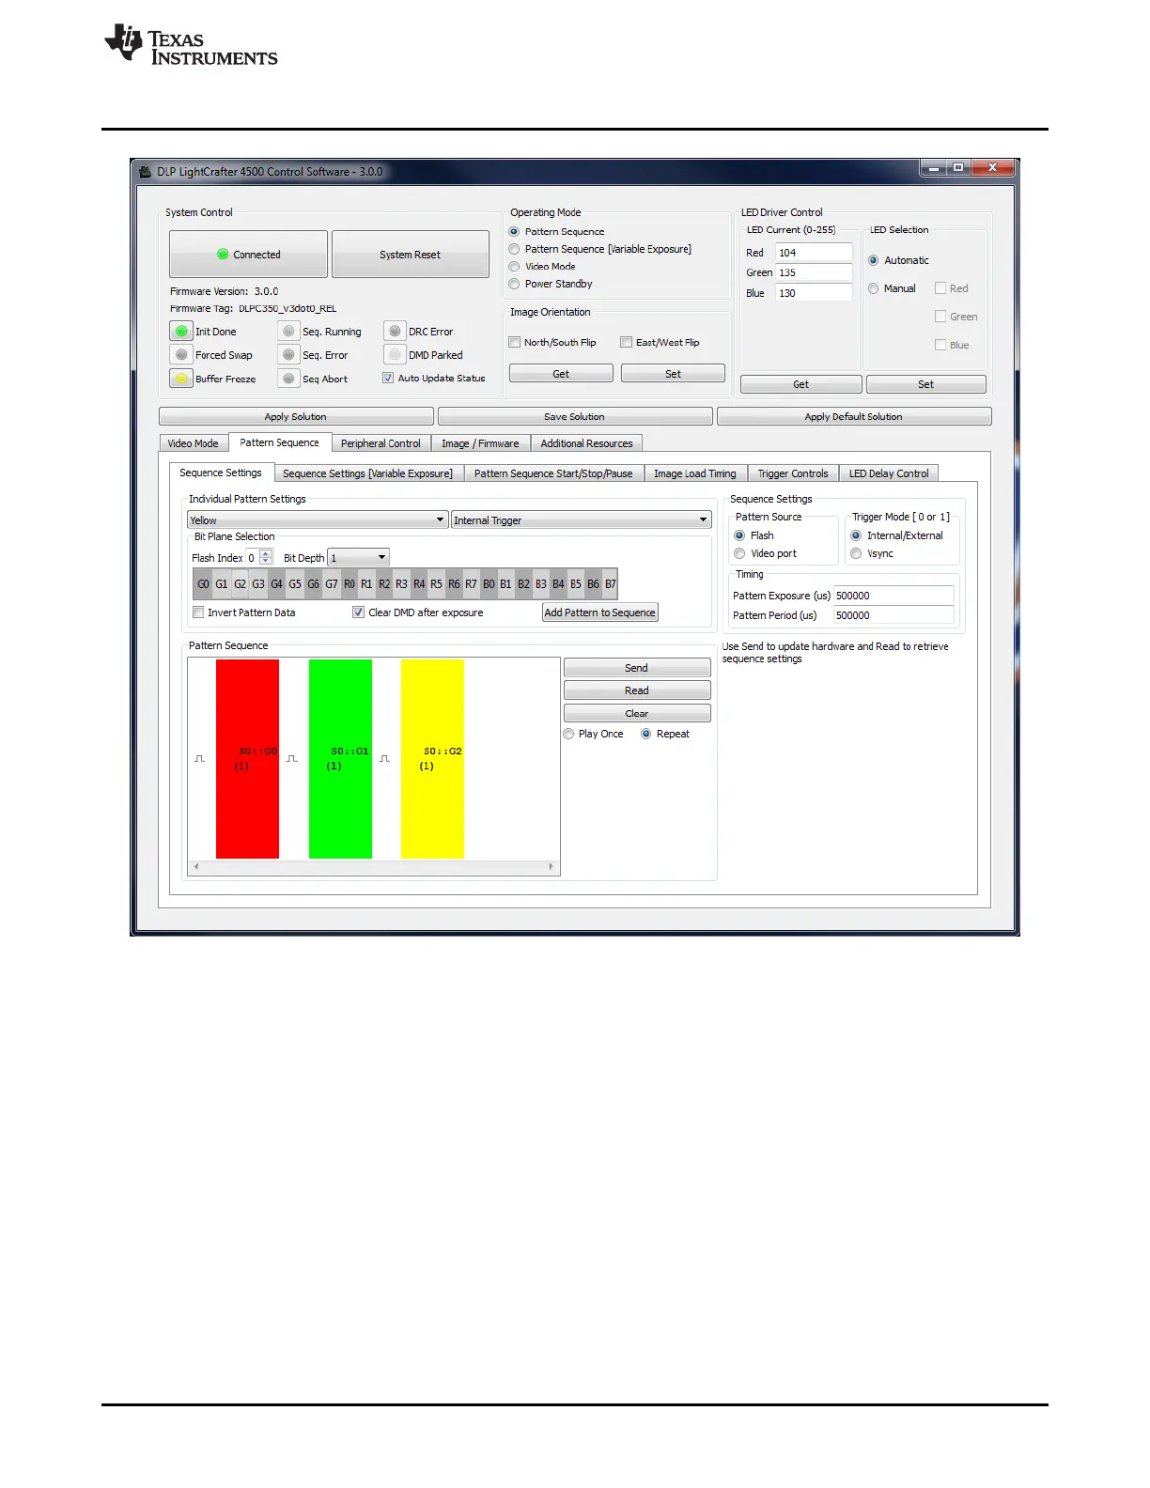Toggle Invert Pattern Data checkbox
This screenshot has width=1150, height=1488.
(198, 612)
